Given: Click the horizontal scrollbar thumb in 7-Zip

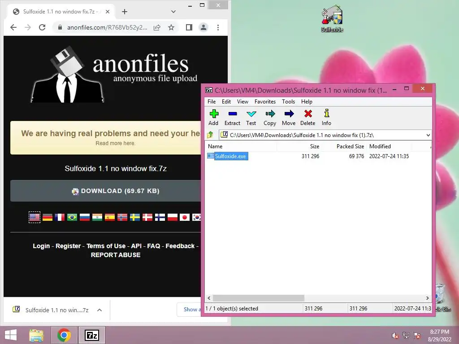Looking at the screenshot, I should (x=259, y=298).
